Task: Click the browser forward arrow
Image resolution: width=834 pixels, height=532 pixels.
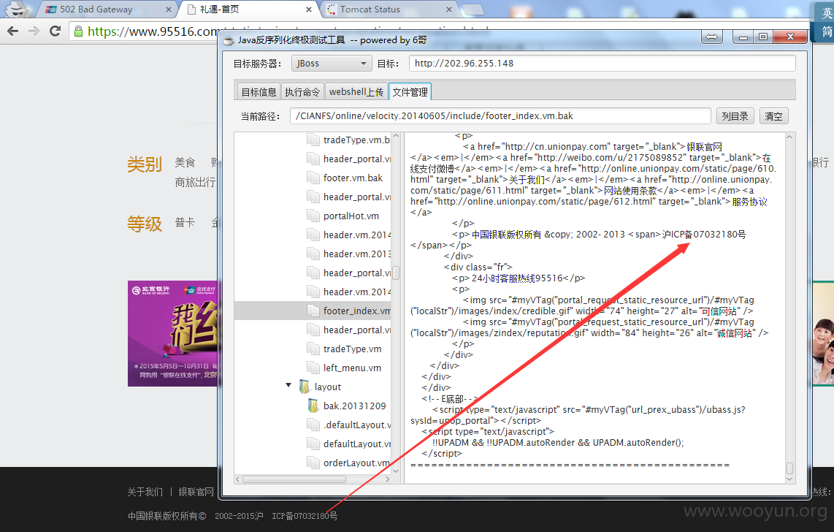Action: pyautogui.click(x=34, y=31)
